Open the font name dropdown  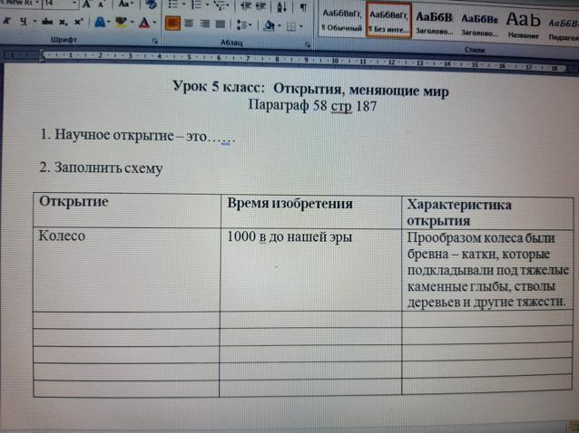[x=37, y=3]
